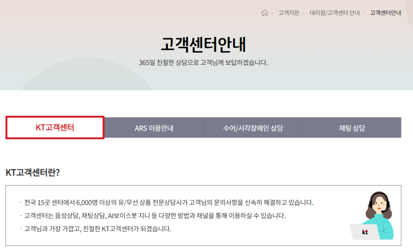Click subtitle '365일 친절한 상담으로 고객님께 보답하겠습니다.'
The image size is (413, 251).
point(203,62)
